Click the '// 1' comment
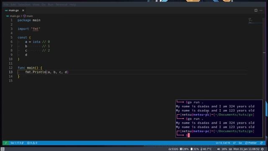268x151 pixels. click(x=46, y=46)
